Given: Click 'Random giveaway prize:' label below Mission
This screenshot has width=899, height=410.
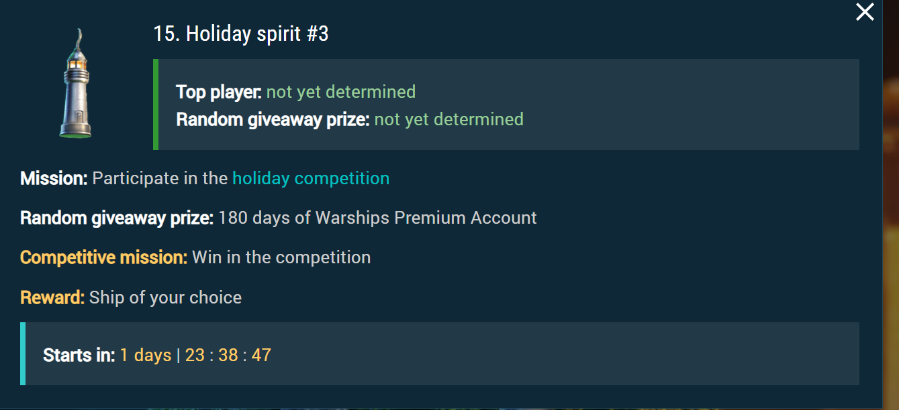Looking at the screenshot, I should click(117, 218).
